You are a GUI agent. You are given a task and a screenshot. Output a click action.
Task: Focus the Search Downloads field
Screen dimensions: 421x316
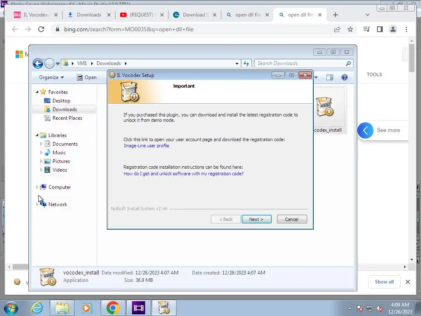(303, 63)
